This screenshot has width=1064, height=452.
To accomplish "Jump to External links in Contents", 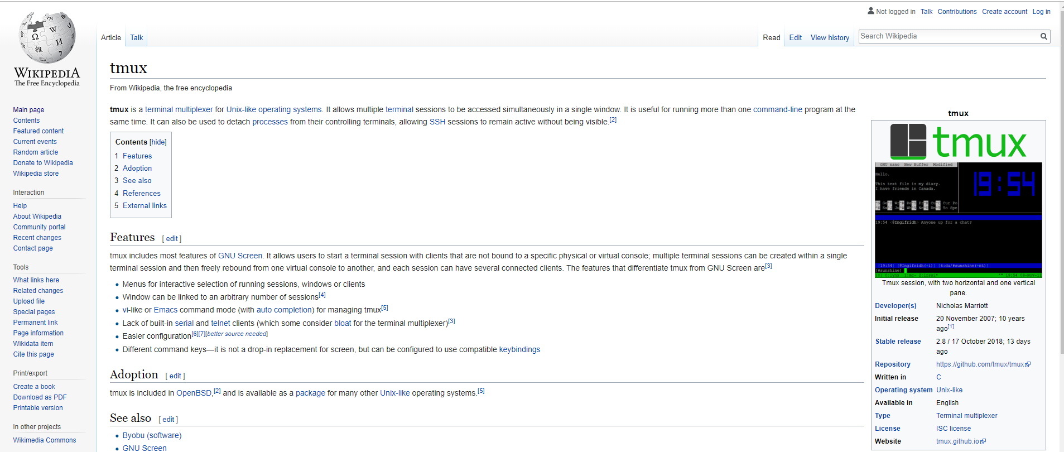I will [x=145, y=206].
